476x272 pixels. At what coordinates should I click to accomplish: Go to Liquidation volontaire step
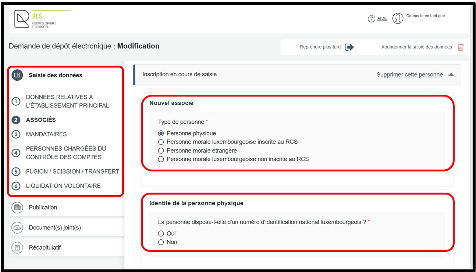(63, 186)
